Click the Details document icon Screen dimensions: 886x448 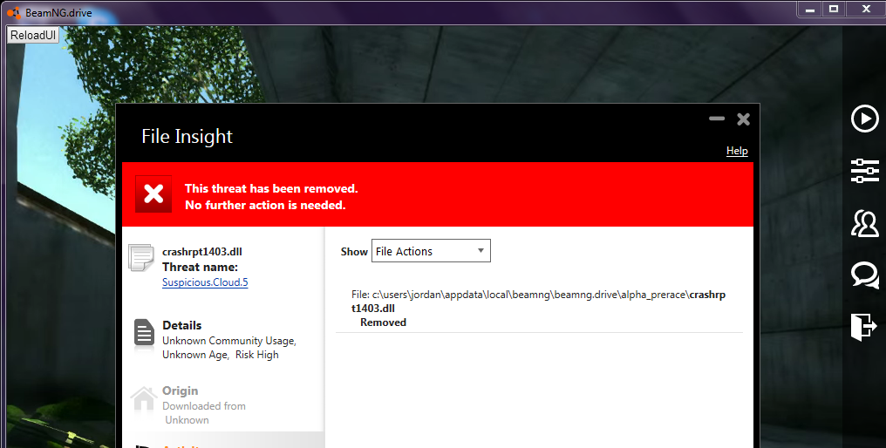144,333
